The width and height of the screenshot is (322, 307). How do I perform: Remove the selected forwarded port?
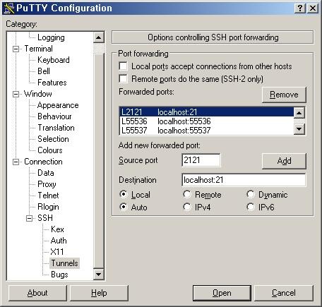pyautogui.click(x=284, y=95)
